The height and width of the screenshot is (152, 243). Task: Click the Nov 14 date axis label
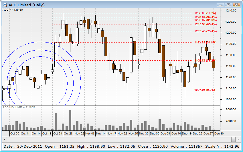pyautogui.click(x=100, y=134)
